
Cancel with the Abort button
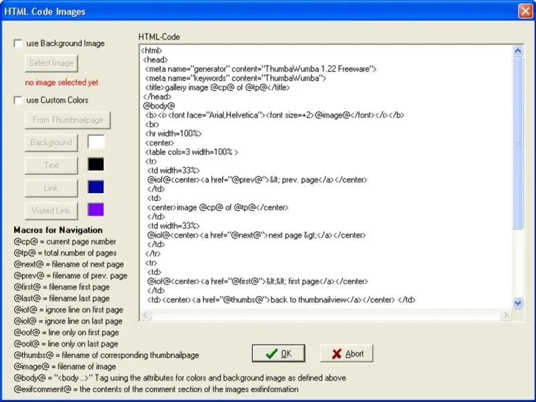pos(346,354)
